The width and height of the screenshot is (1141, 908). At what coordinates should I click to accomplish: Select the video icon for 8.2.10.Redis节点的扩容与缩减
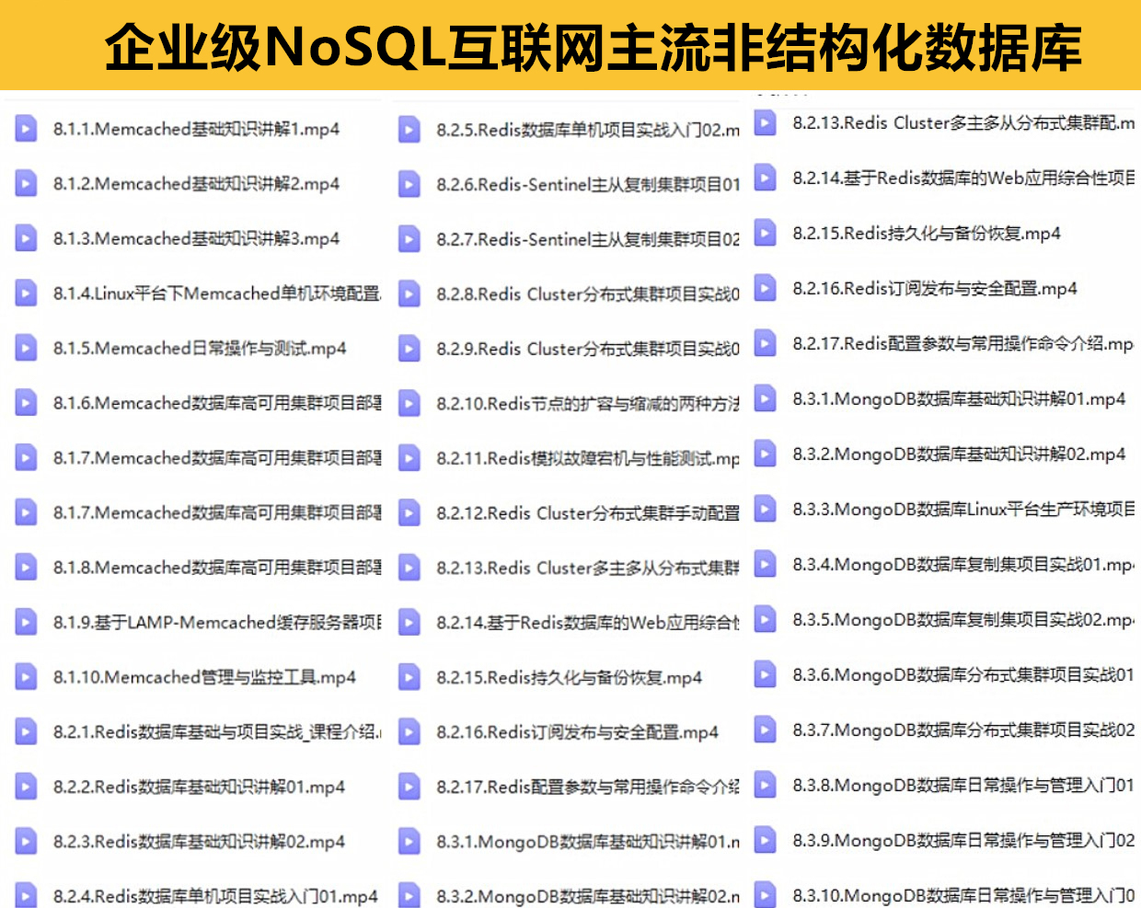[409, 403]
